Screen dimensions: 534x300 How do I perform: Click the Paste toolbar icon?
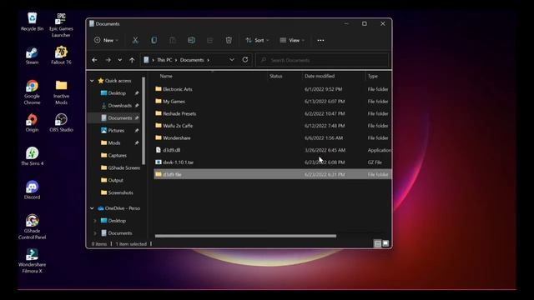(173, 40)
